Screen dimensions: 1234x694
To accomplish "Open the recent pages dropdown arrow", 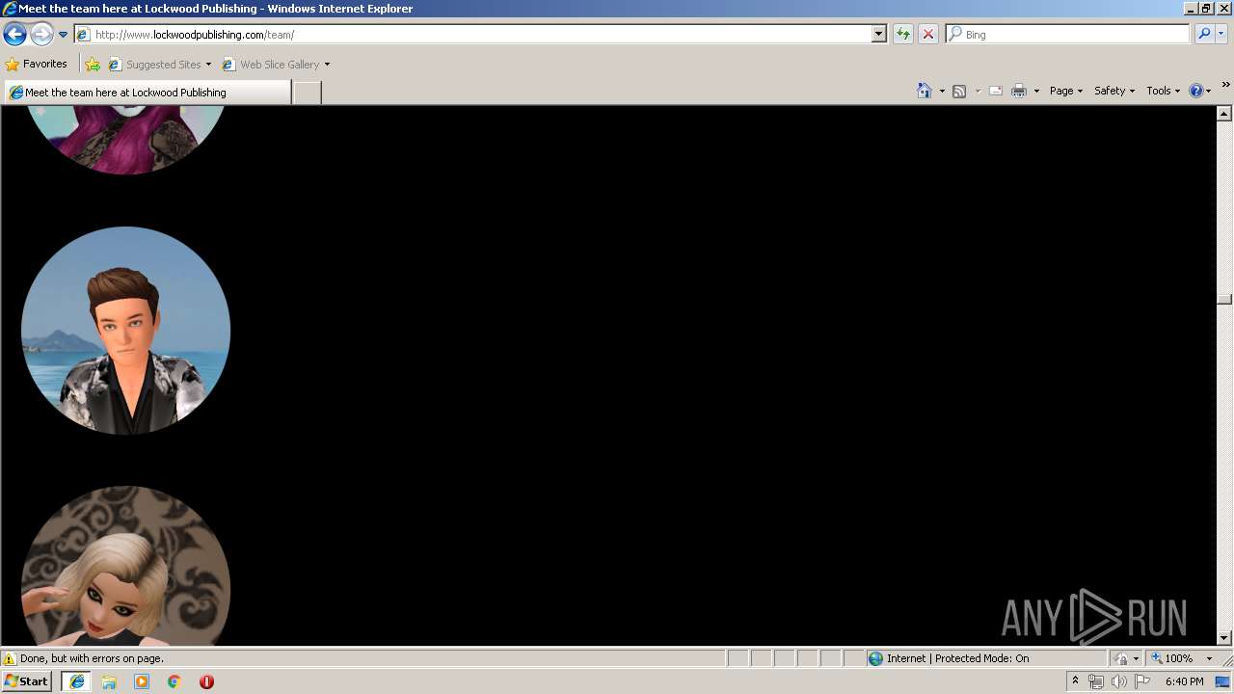I will pyautogui.click(x=64, y=35).
